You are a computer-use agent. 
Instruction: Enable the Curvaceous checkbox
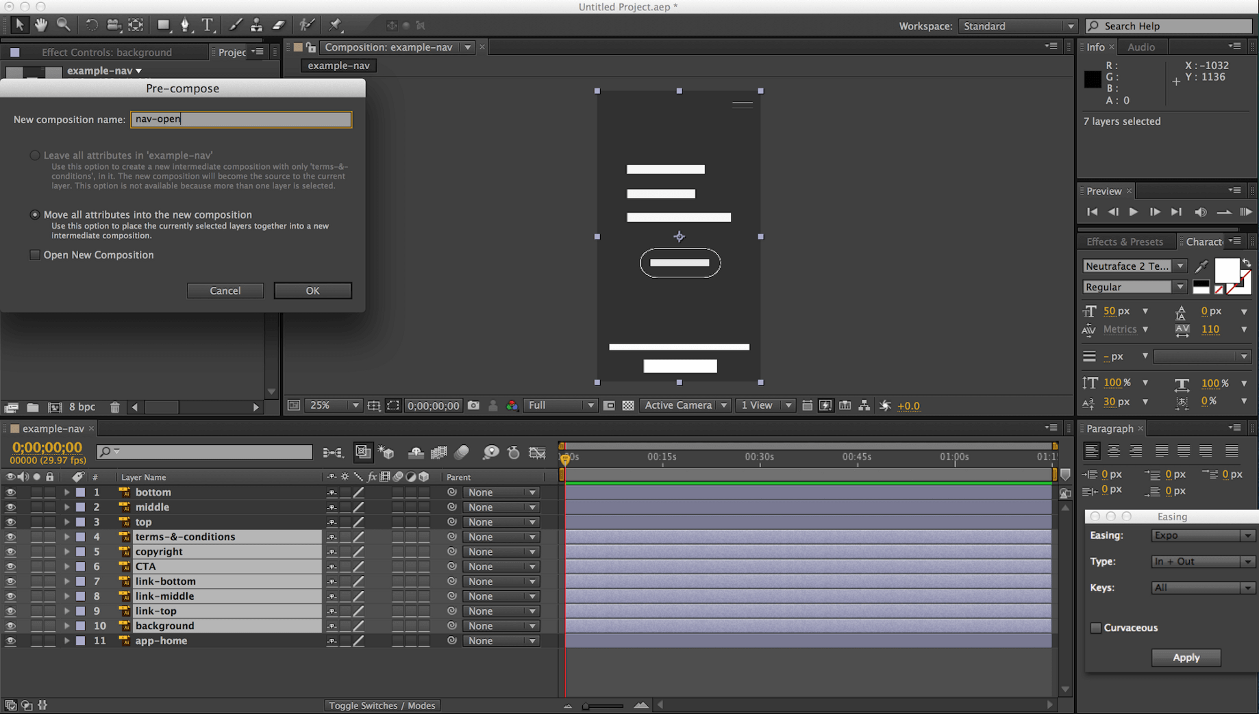click(1096, 628)
